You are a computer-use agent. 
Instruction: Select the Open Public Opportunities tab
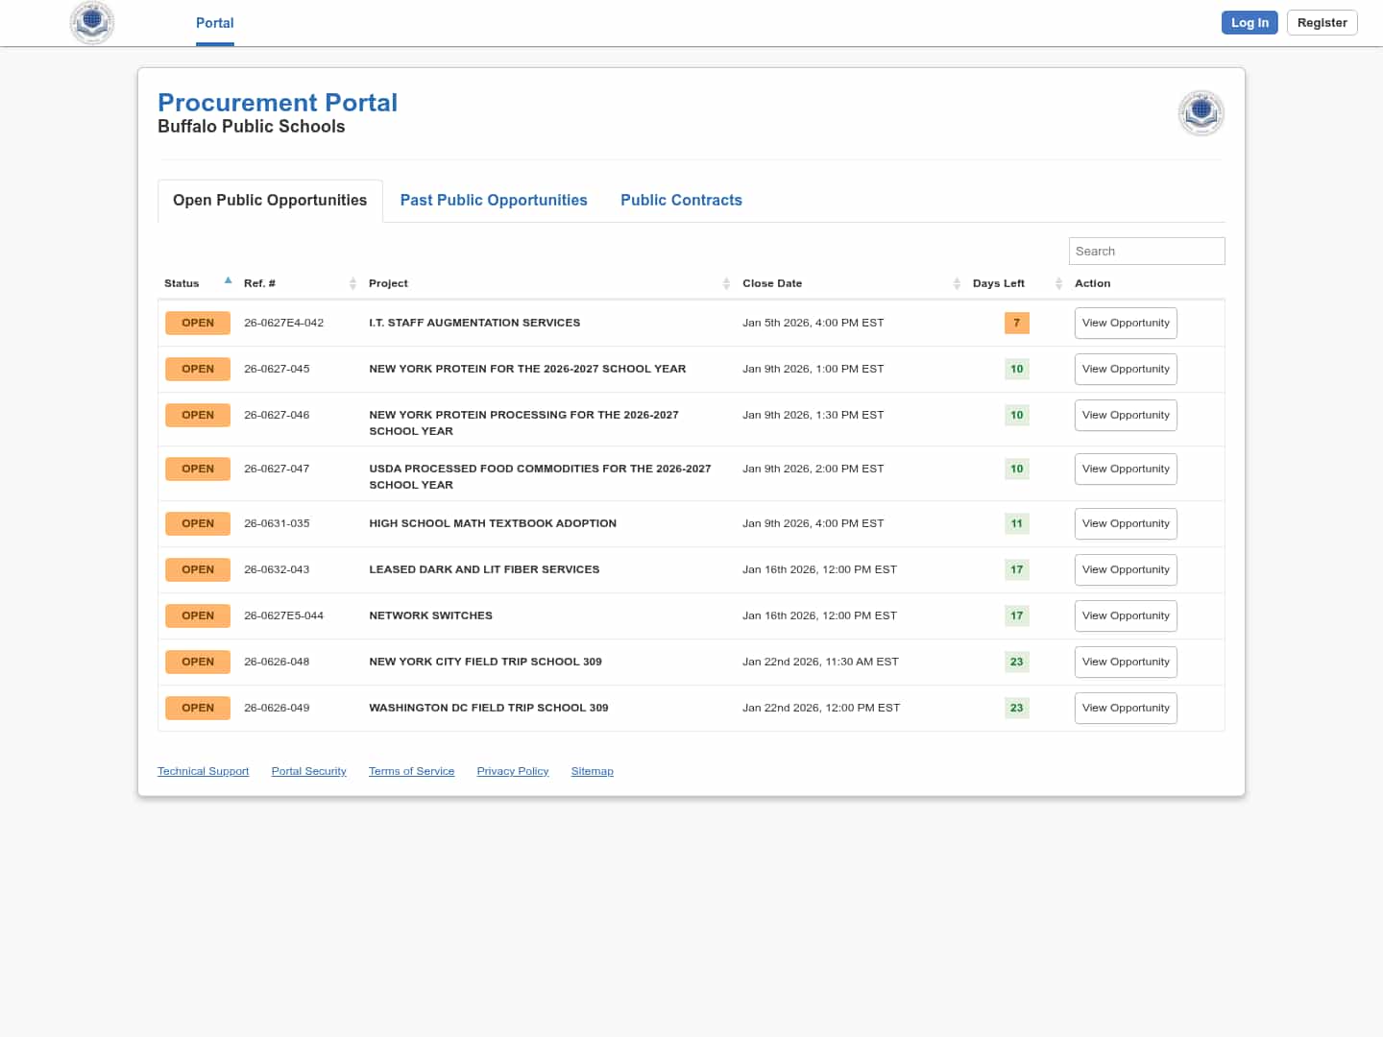pyautogui.click(x=270, y=200)
